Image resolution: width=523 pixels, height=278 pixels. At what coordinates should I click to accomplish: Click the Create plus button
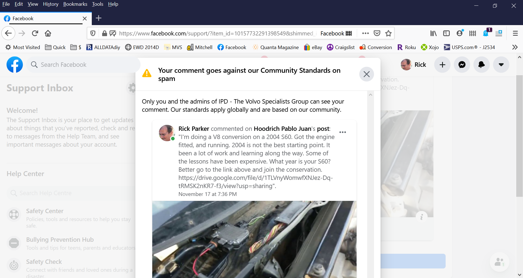tap(442, 65)
